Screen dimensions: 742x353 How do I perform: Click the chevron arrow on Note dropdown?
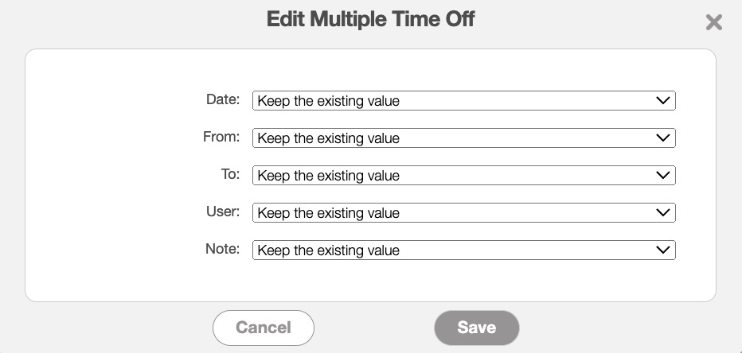pos(662,250)
